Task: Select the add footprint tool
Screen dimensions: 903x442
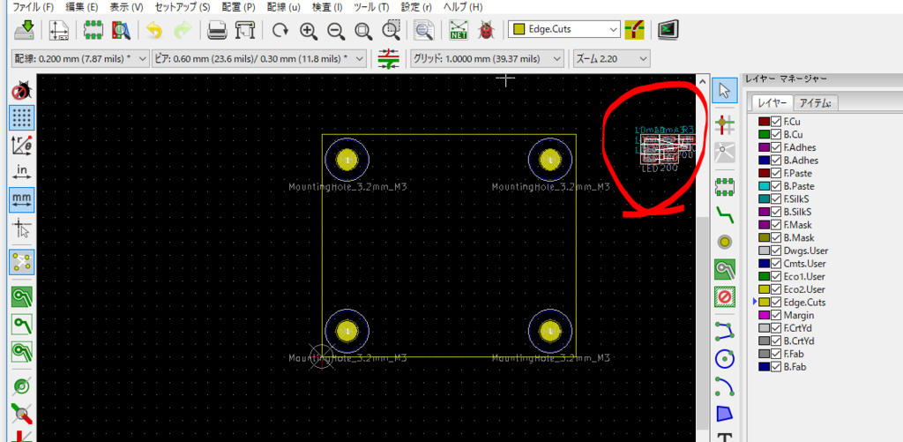Action: coord(724,185)
